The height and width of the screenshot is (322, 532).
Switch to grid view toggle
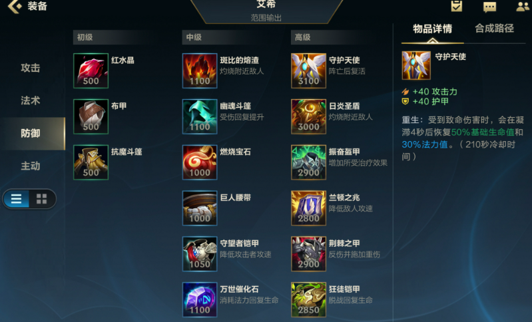coord(42,199)
